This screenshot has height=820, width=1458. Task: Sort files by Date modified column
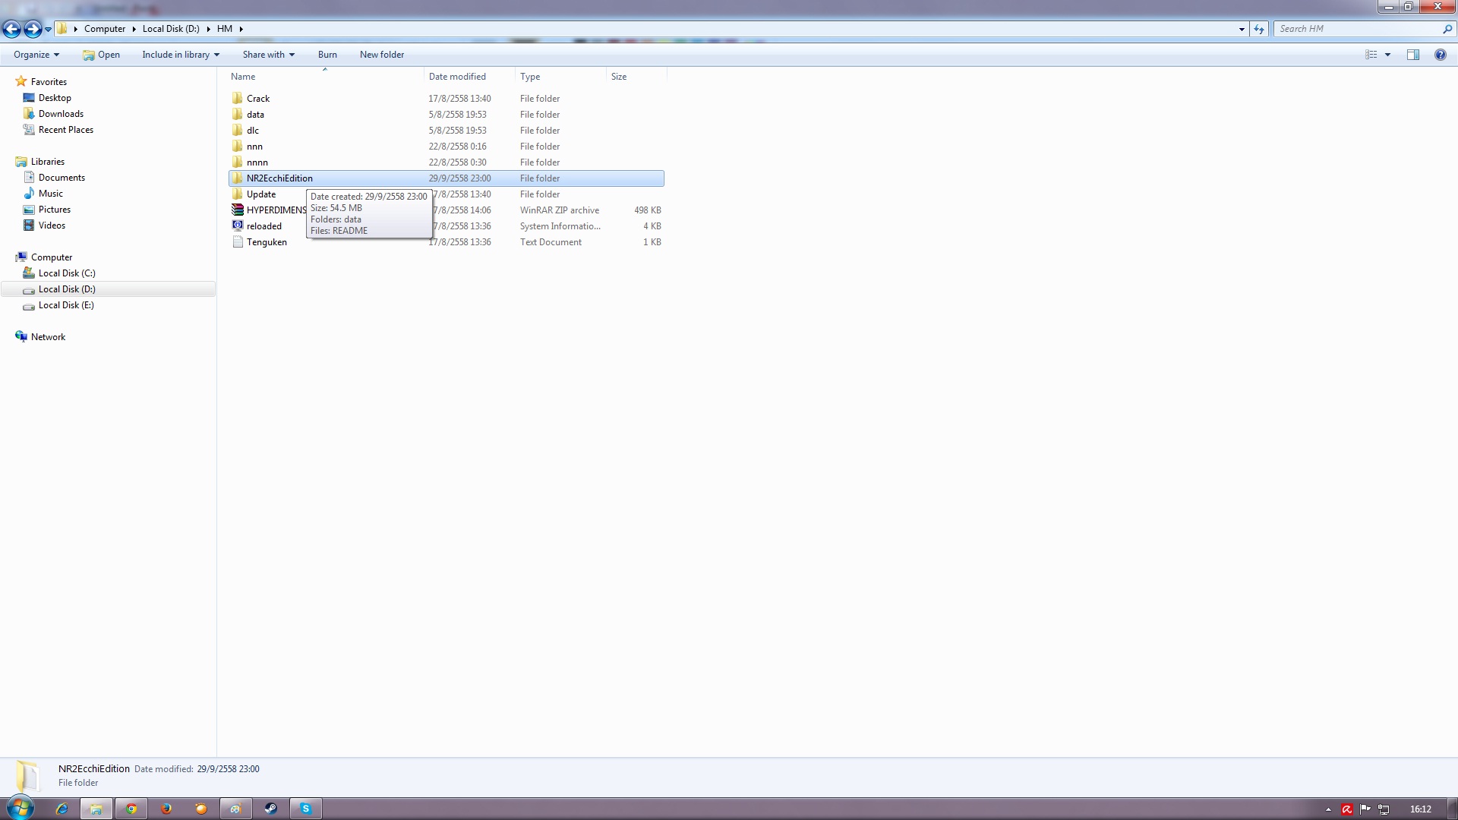click(457, 77)
